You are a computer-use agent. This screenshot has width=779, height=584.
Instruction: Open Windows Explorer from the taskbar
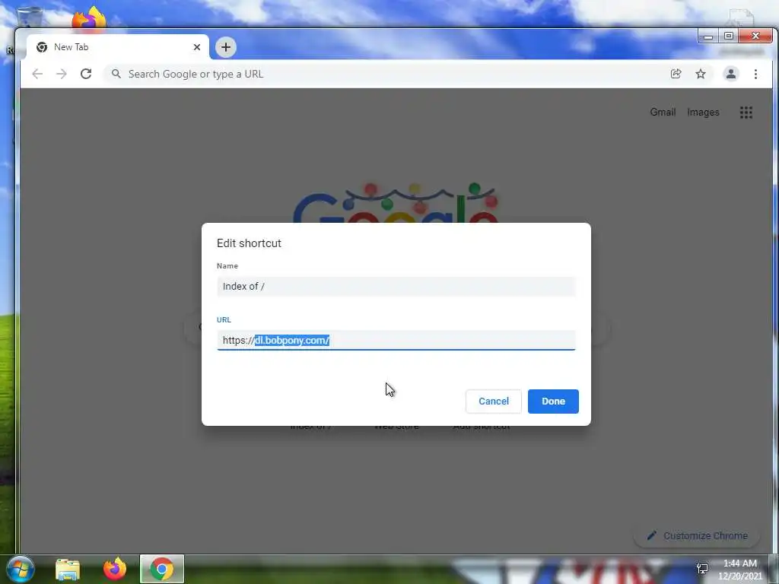[x=68, y=570]
